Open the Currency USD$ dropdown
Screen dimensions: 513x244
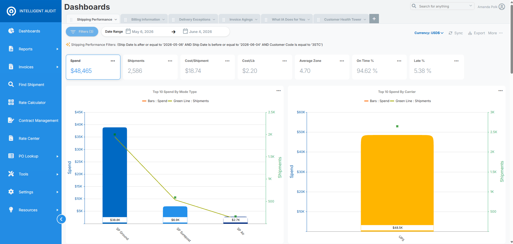(x=429, y=33)
